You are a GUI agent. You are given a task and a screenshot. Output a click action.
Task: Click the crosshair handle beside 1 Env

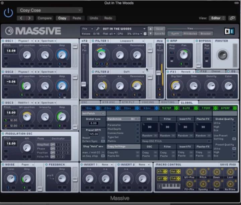(x=98, y=108)
